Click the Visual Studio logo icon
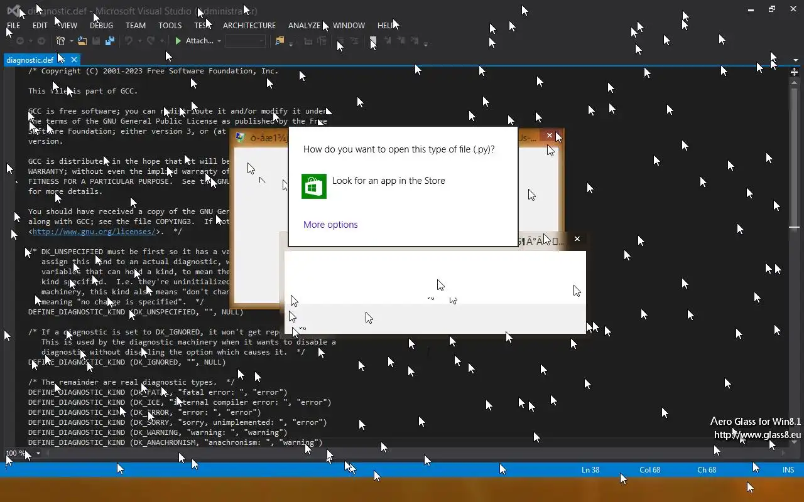 (13, 10)
